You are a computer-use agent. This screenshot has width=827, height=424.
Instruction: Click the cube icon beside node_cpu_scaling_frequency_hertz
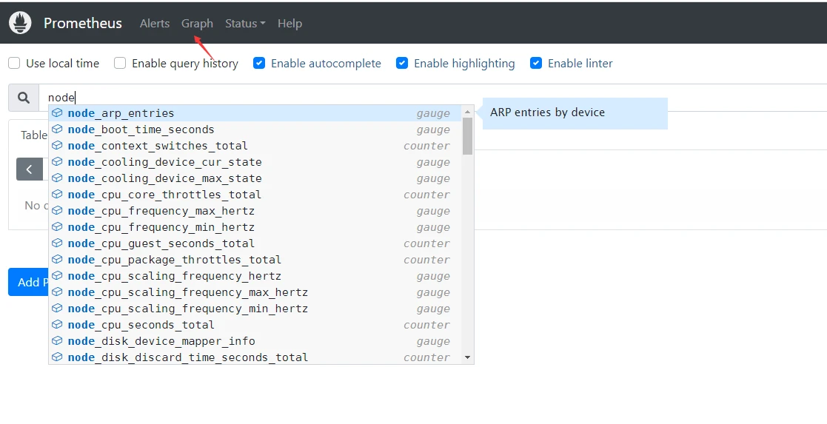point(57,276)
